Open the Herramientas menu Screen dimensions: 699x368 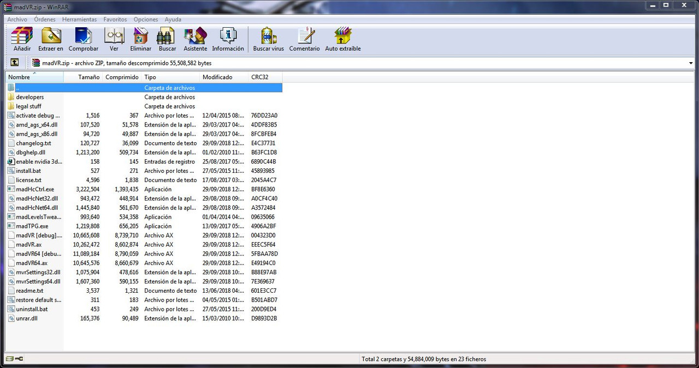point(79,20)
